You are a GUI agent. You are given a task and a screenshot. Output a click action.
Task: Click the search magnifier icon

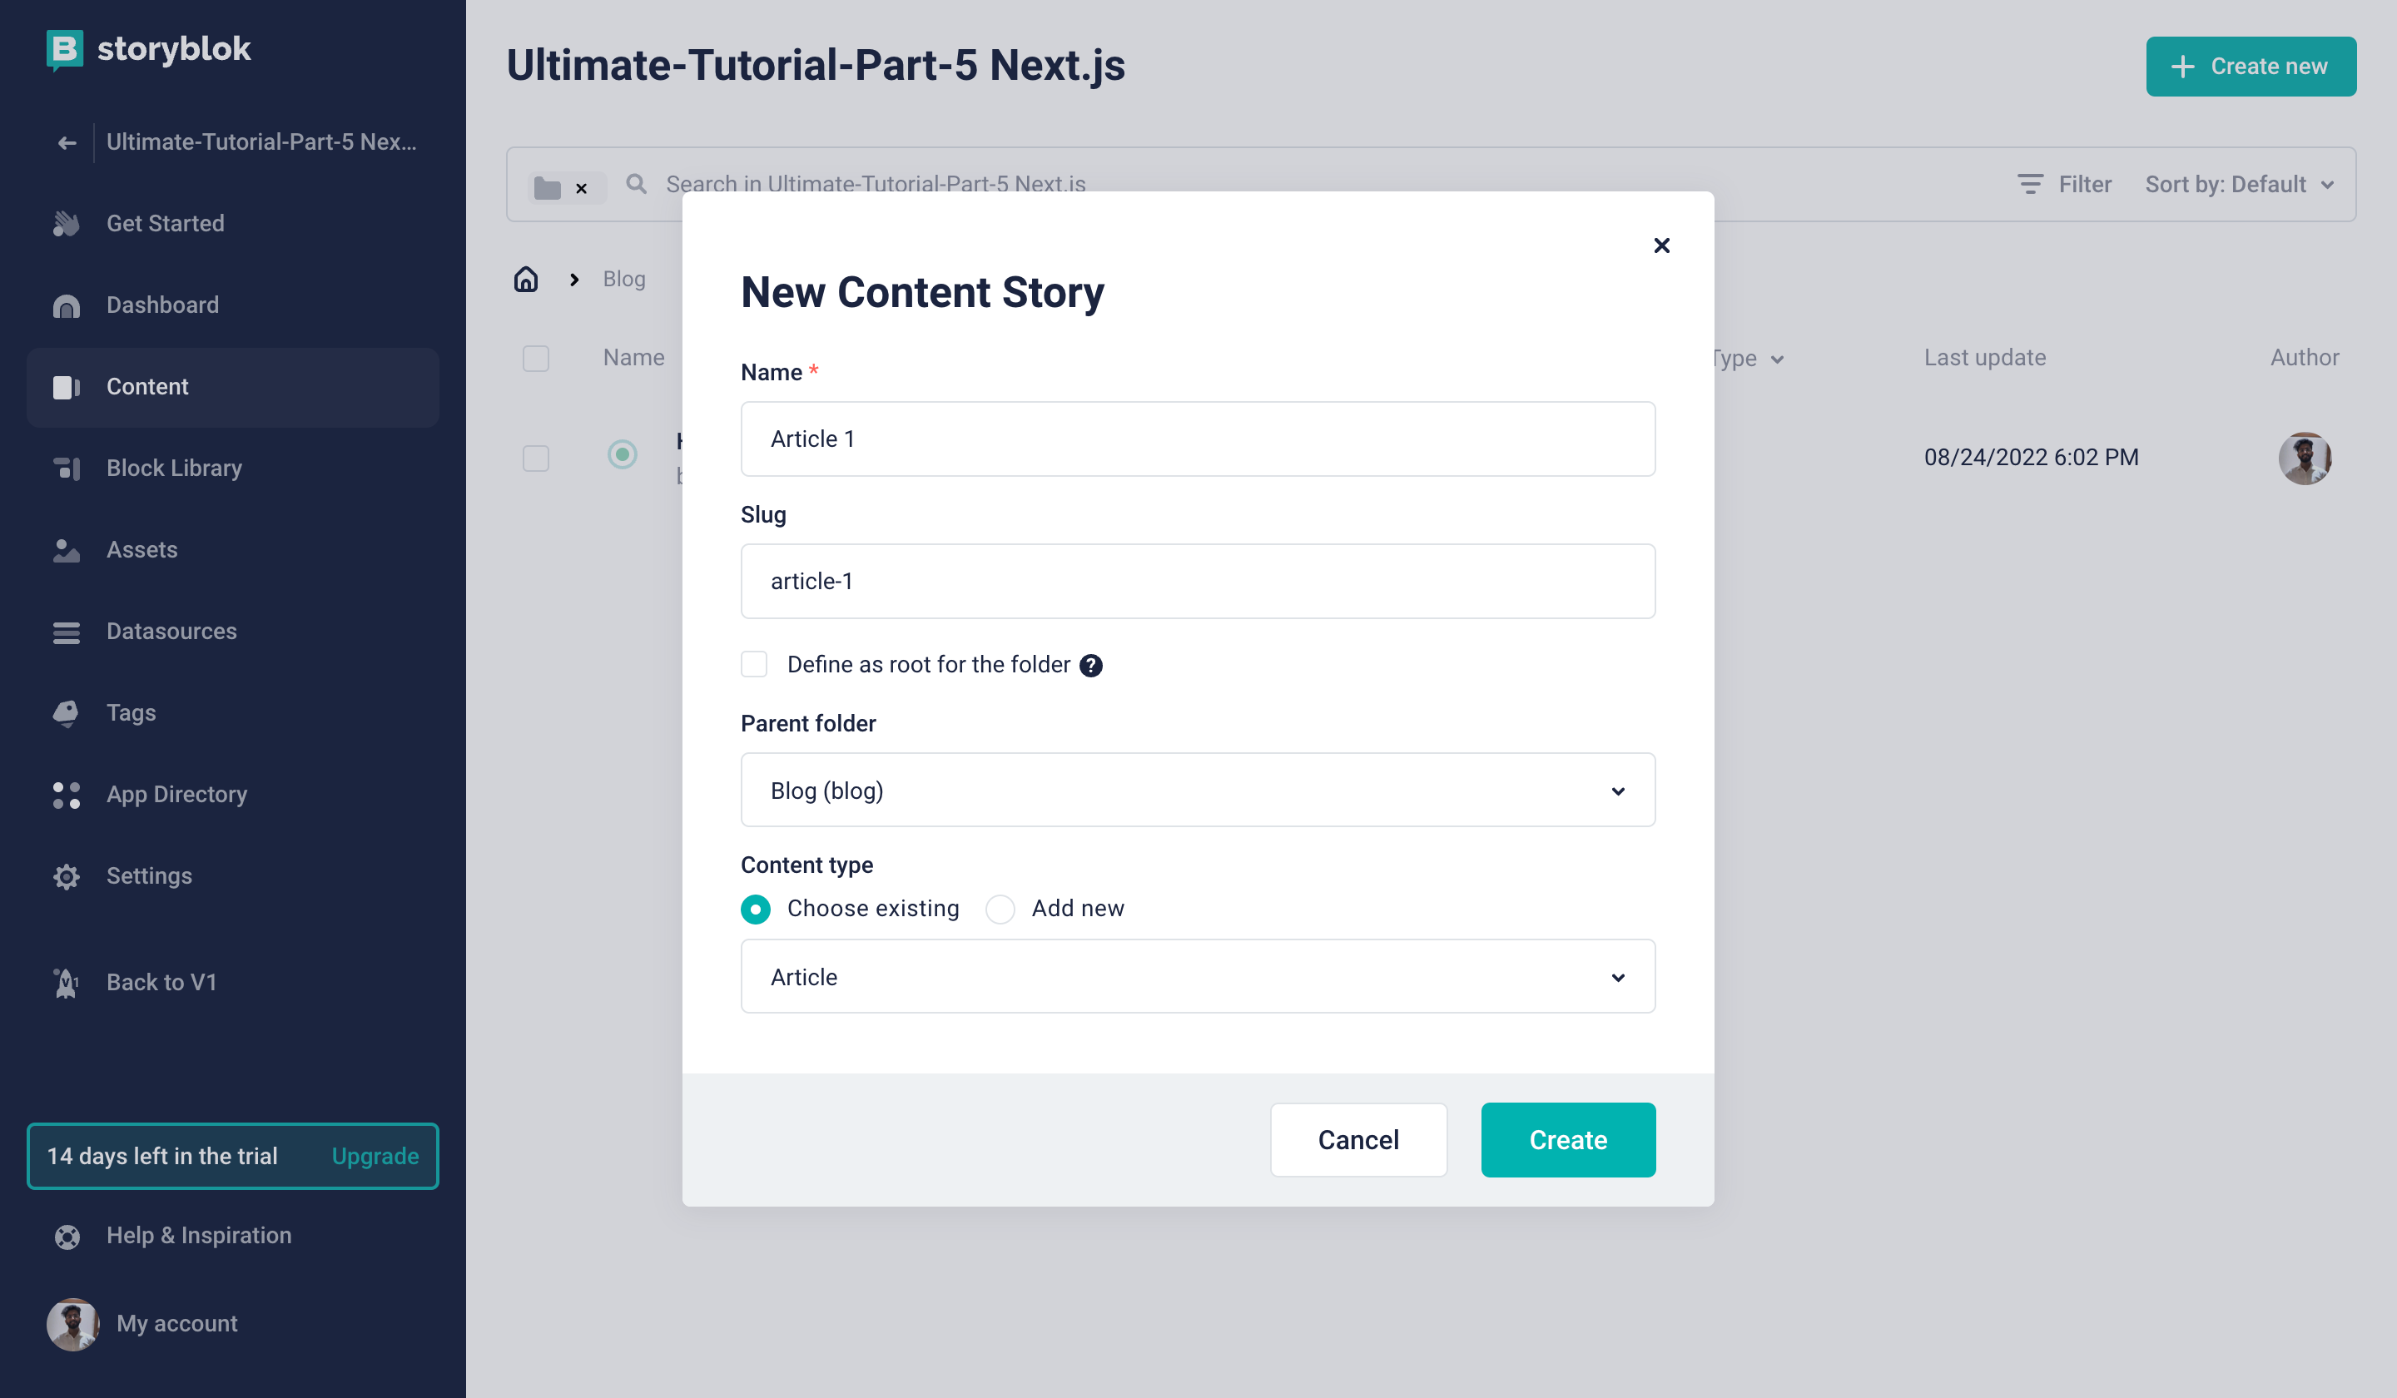pyautogui.click(x=637, y=184)
